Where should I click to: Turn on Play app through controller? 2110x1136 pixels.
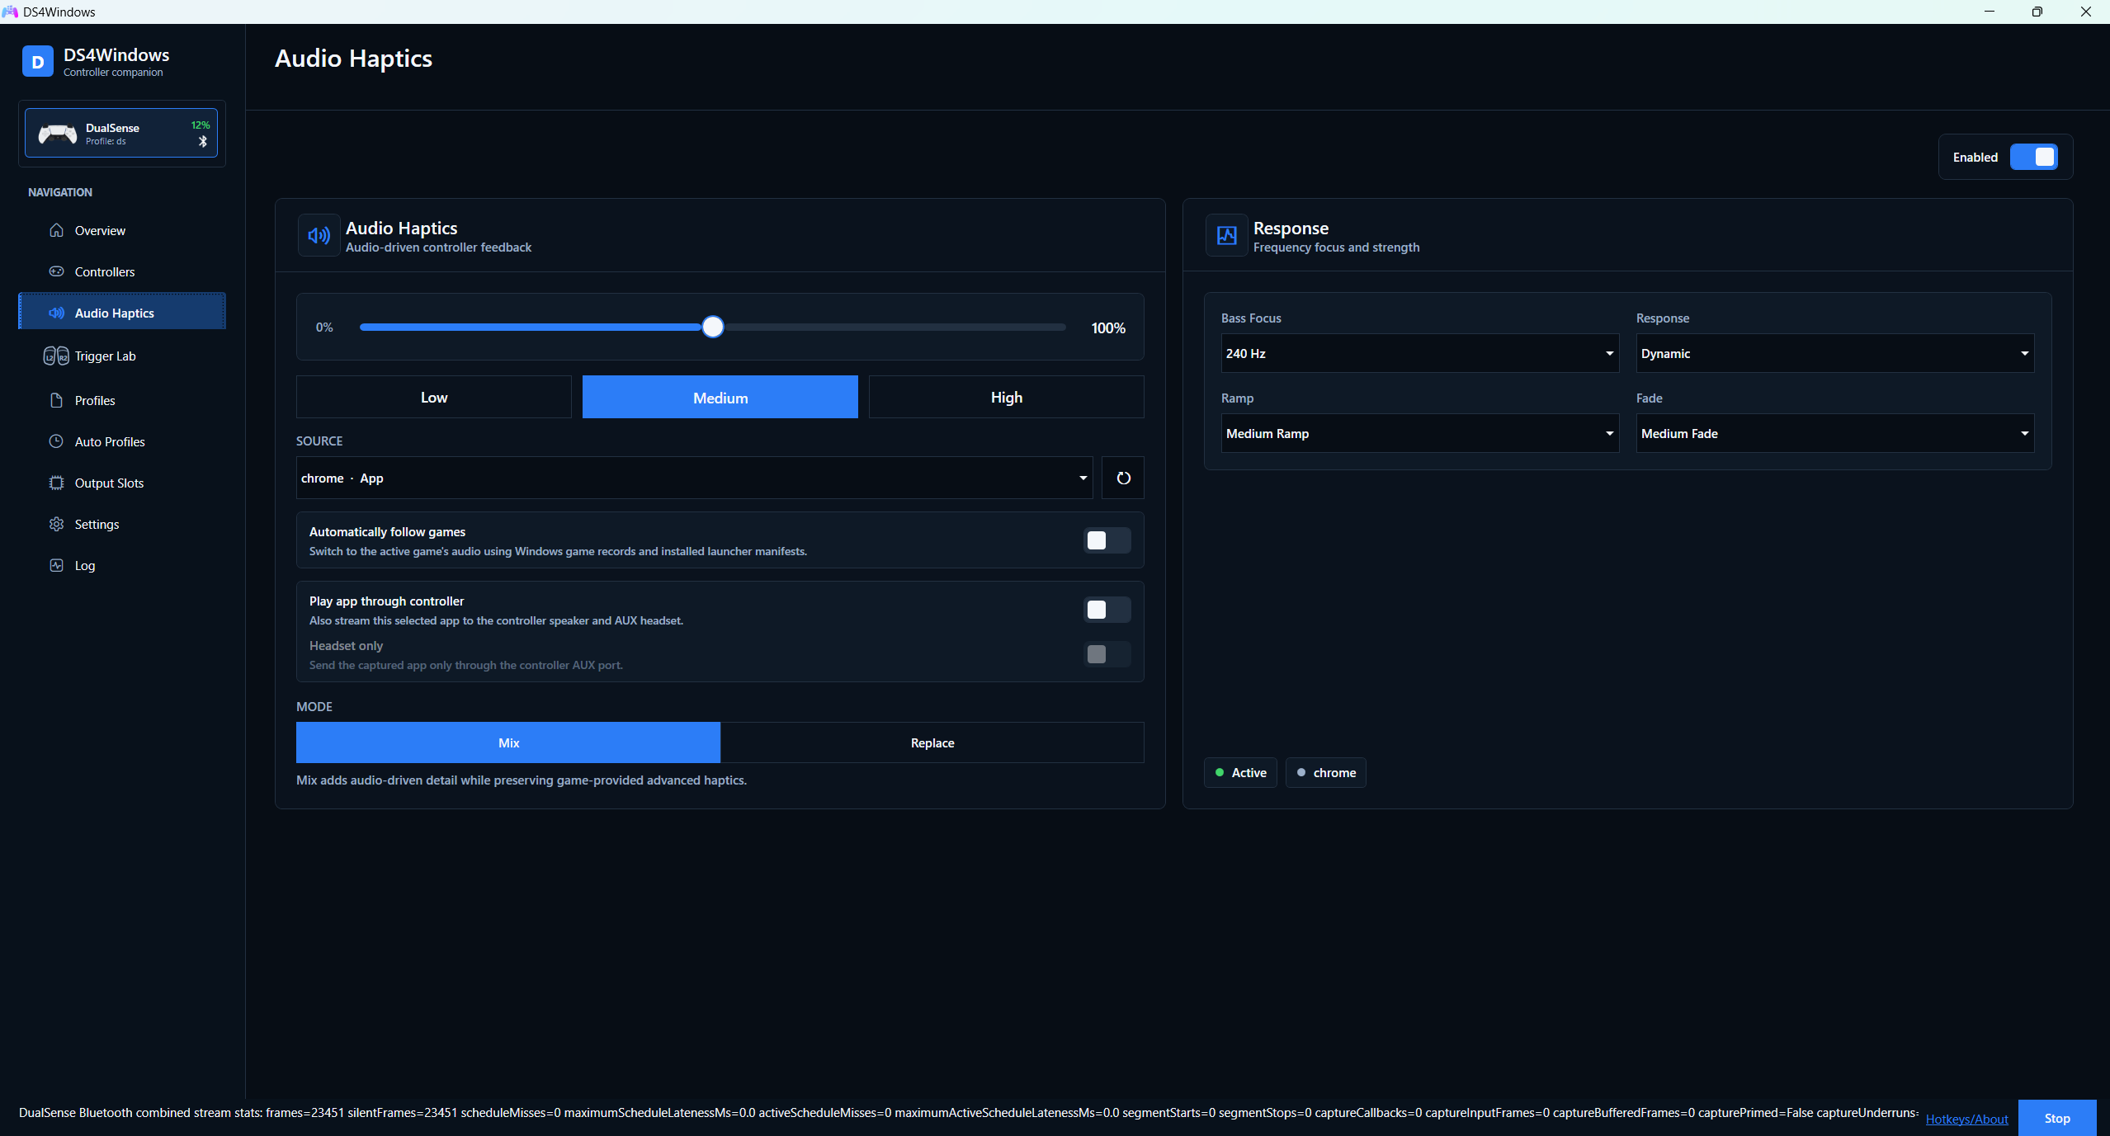1107,610
